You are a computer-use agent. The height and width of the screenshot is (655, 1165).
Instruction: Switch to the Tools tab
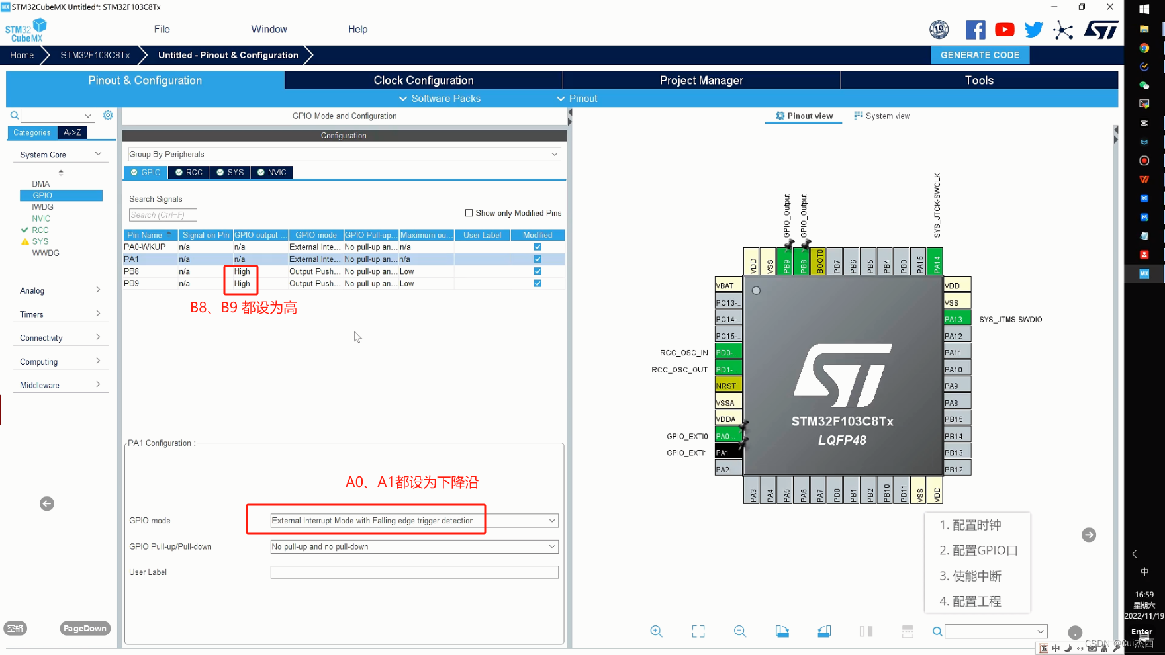[980, 80]
